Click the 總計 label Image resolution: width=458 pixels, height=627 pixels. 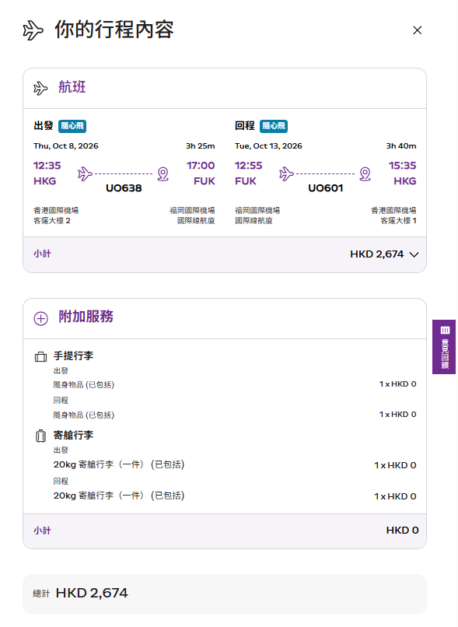point(41,594)
